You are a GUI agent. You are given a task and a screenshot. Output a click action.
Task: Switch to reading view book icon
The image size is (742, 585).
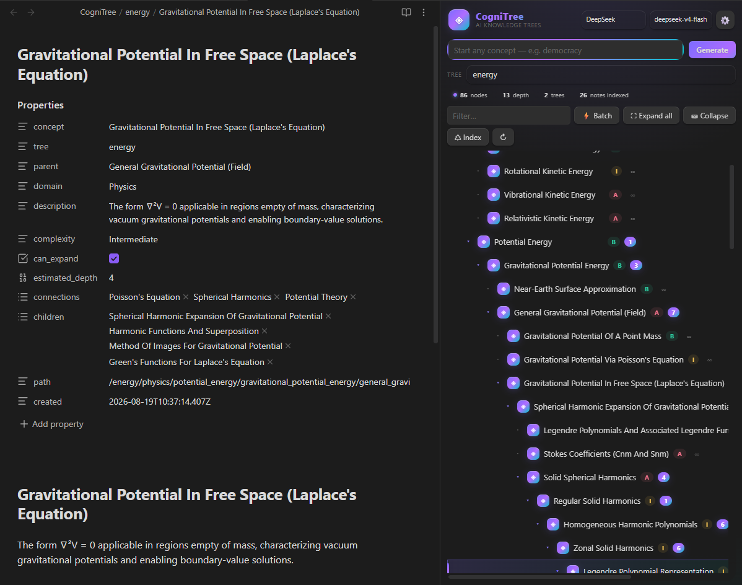406,12
